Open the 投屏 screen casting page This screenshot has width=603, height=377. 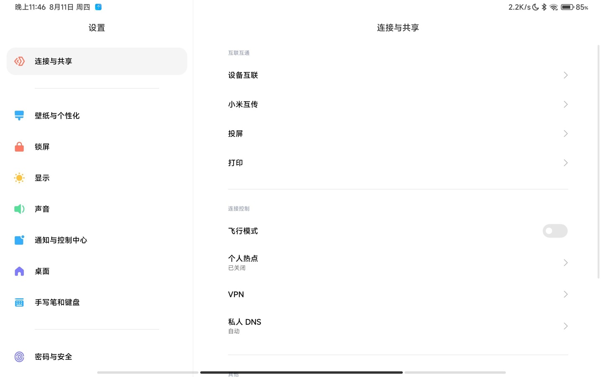[x=397, y=133]
